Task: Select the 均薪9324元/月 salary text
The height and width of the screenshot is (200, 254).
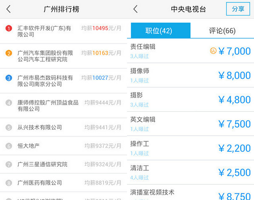Action: pyautogui.click(x=103, y=165)
